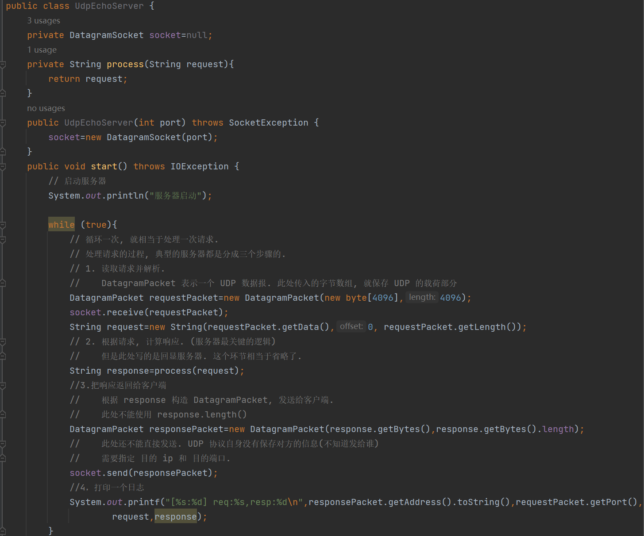Click 'true' in while condition
Screen dimensions: 644x536
coord(96,225)
